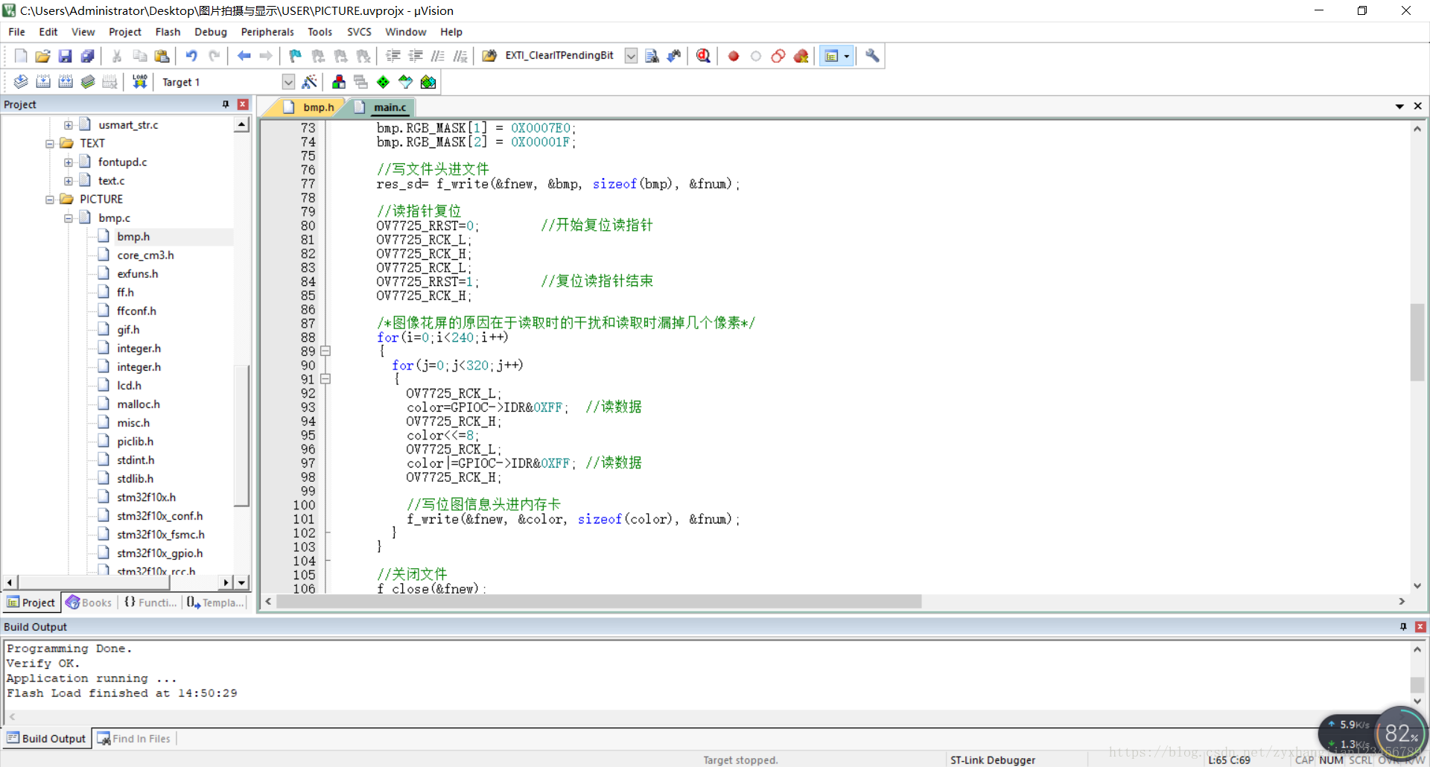The image size is (1430, 767).
Task: Close the Project panel
Action: point(243,104)
